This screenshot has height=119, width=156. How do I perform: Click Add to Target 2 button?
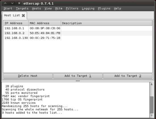tap(128, 76)
